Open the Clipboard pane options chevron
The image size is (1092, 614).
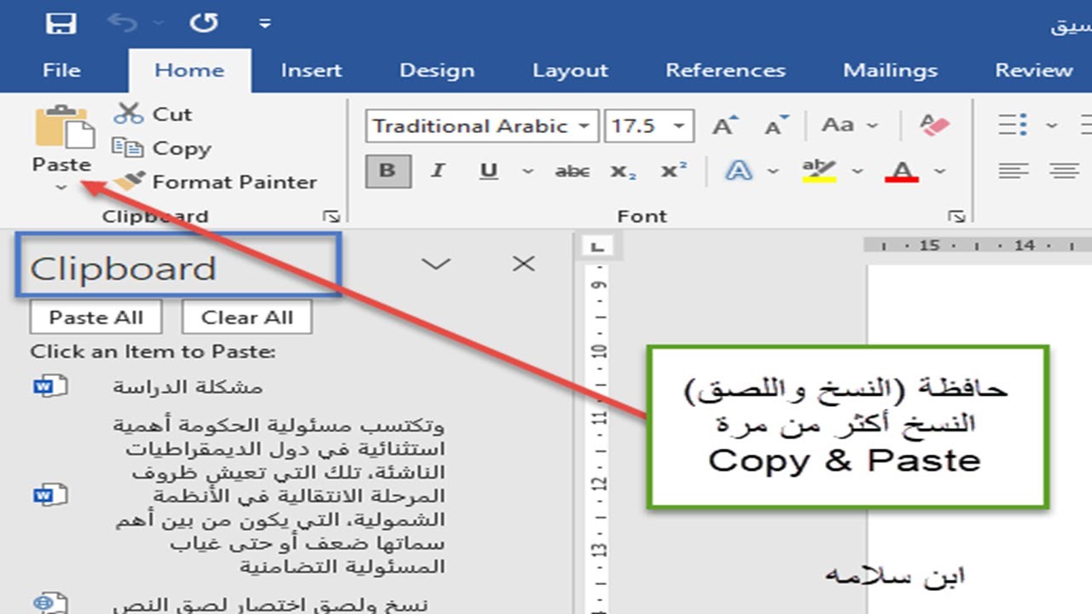pos(436,264)
